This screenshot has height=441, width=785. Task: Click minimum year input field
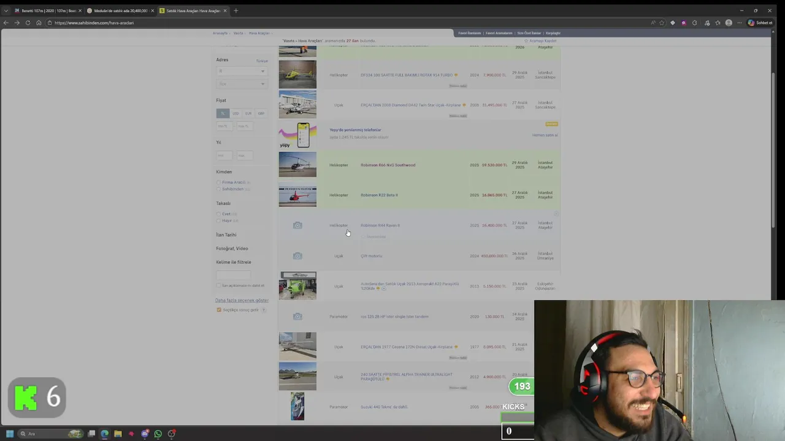pyautogui.click(x=224, y=156)
